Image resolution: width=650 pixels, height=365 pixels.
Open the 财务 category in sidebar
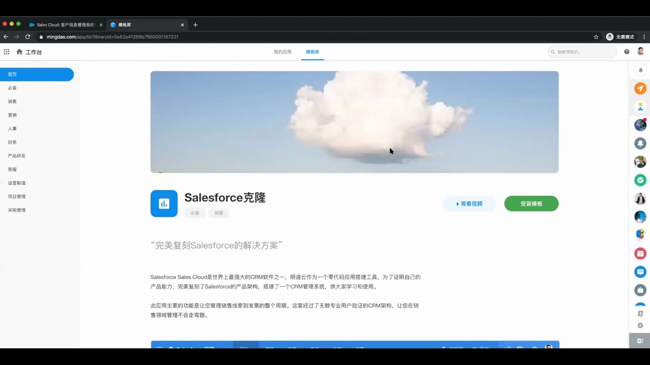tap(12, 142)
